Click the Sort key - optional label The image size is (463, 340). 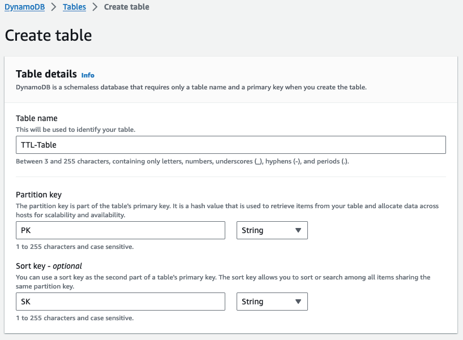[49, 266]
